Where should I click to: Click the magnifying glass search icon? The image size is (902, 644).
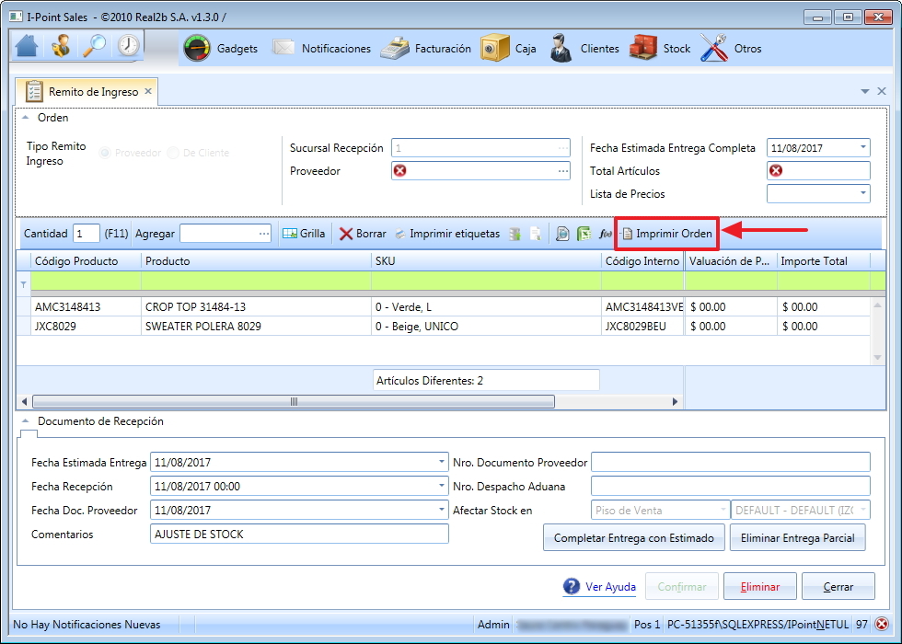coord(94,46)
